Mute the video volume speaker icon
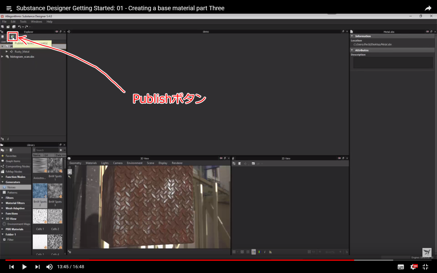The width and height of the screenshot is (437, 273). 49,267
